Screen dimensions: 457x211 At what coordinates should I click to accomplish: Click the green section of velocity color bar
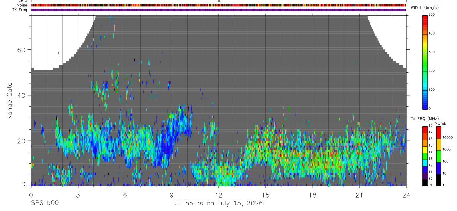coord(425,61)
